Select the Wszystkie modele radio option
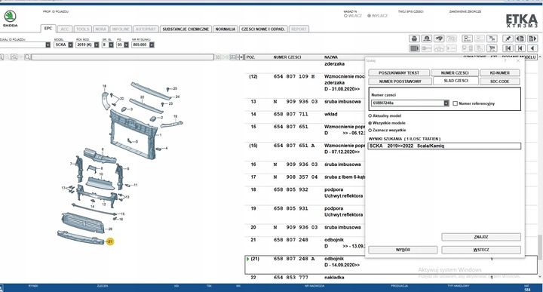The width and height of the screenshot is (543, 292). point(370,123)
